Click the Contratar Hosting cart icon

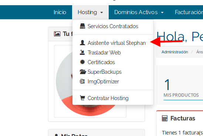(82, 98)
